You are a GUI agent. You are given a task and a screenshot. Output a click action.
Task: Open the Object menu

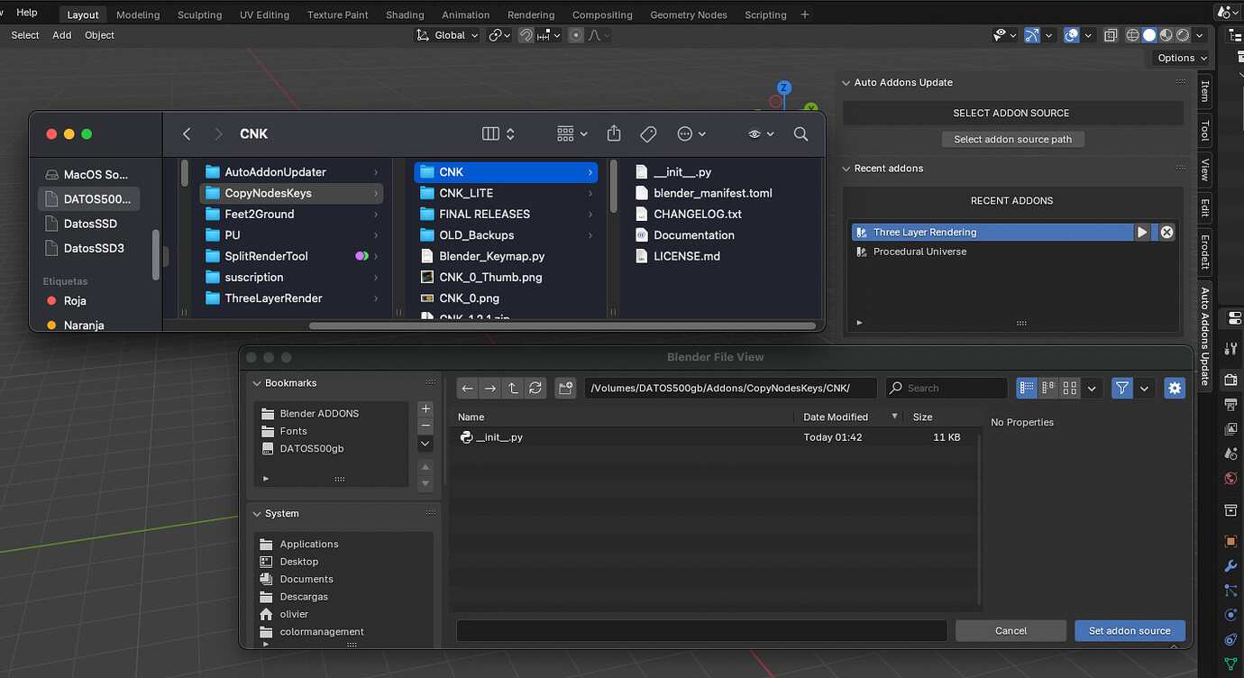point(99,35)
